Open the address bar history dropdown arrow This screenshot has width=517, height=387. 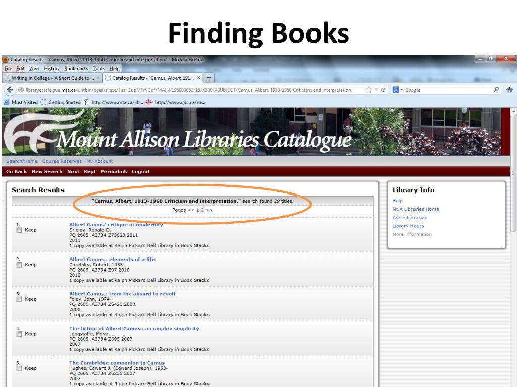[376, 90]
